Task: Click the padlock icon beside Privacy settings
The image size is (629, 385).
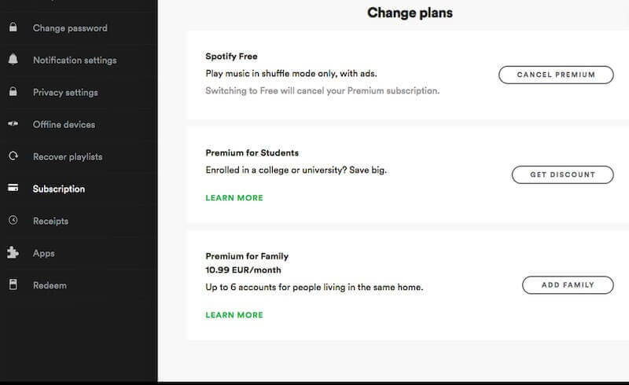Action: click(13, 92)
